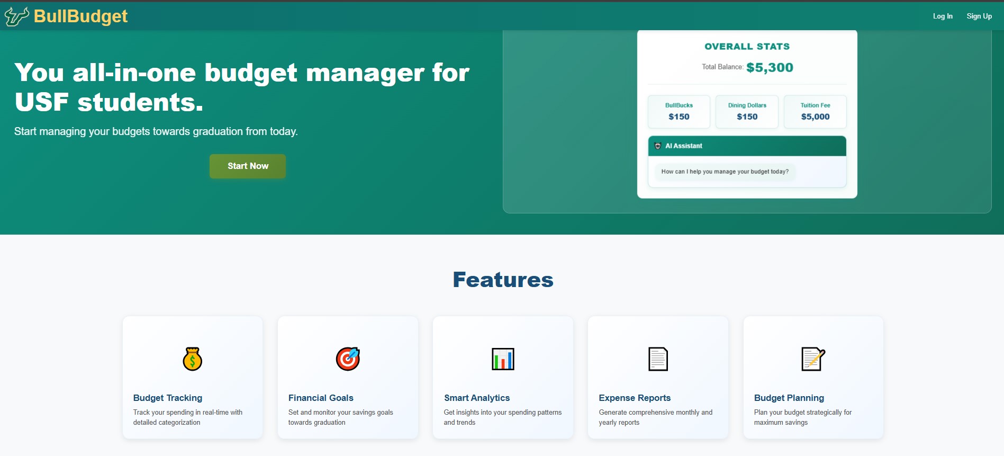
Task: Click the target Financial Goals icon
Action: pyautogui.click(x=348, y=359)
